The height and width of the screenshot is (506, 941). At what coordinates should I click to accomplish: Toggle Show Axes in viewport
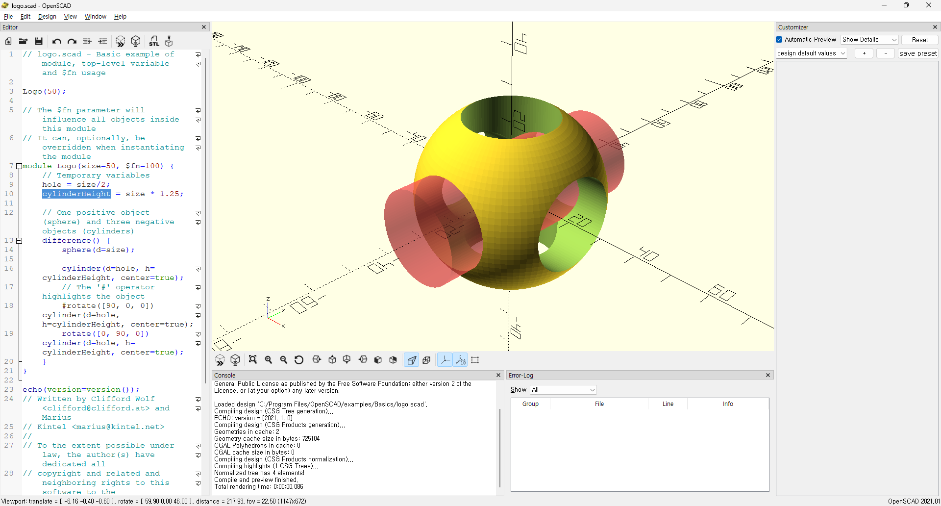[x=445, y=360]
